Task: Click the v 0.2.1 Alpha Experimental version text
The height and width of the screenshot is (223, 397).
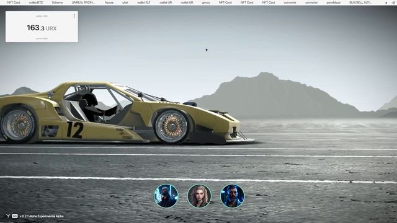Action: (x=42, y=216)
